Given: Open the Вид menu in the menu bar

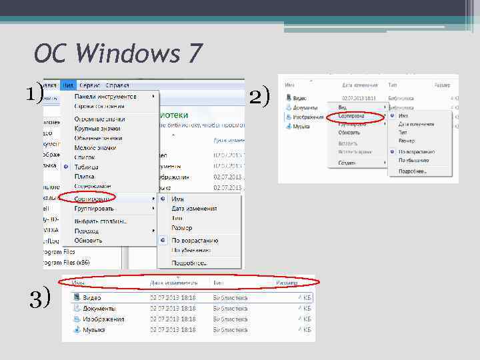Looking at the screenshot, I should coord(68,85).
